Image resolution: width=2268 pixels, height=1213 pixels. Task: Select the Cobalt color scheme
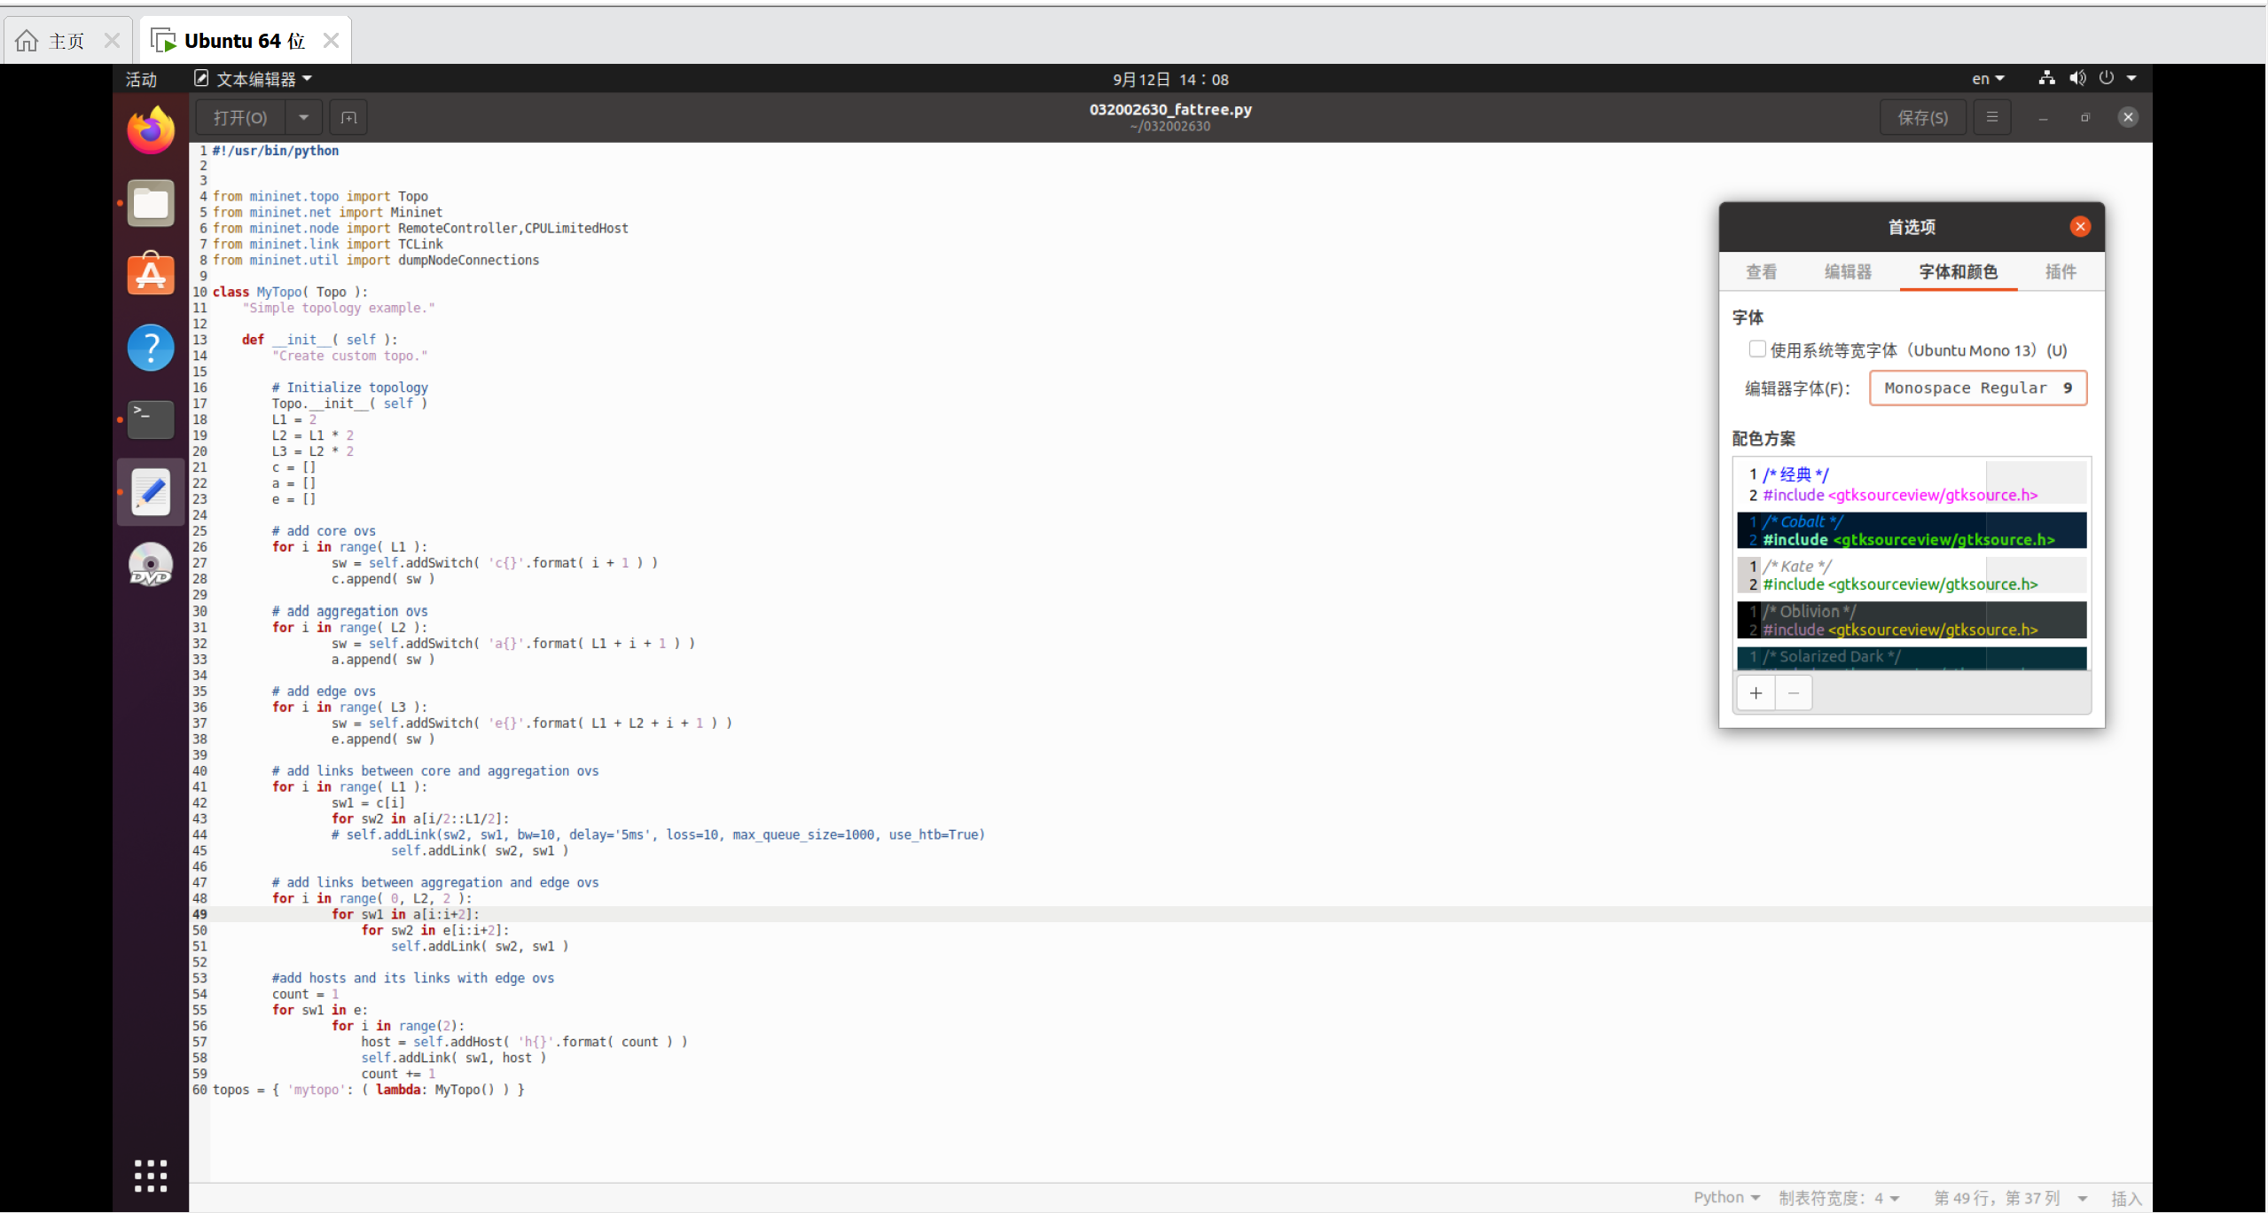click(1911, 530)
